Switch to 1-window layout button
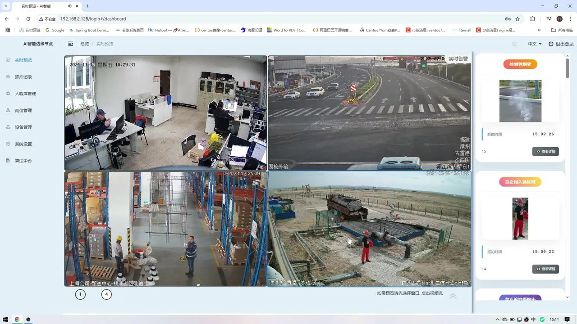This screenshot has width=577, height=324. pyautogui.click(x=80, y=295)
